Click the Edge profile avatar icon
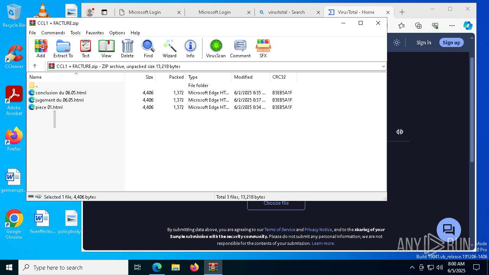Viewport: 489px width, 275px height. [90, 12]
